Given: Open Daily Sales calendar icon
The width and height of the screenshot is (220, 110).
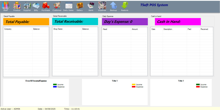Looking at the screenshot, I should (x=68, y=5).
